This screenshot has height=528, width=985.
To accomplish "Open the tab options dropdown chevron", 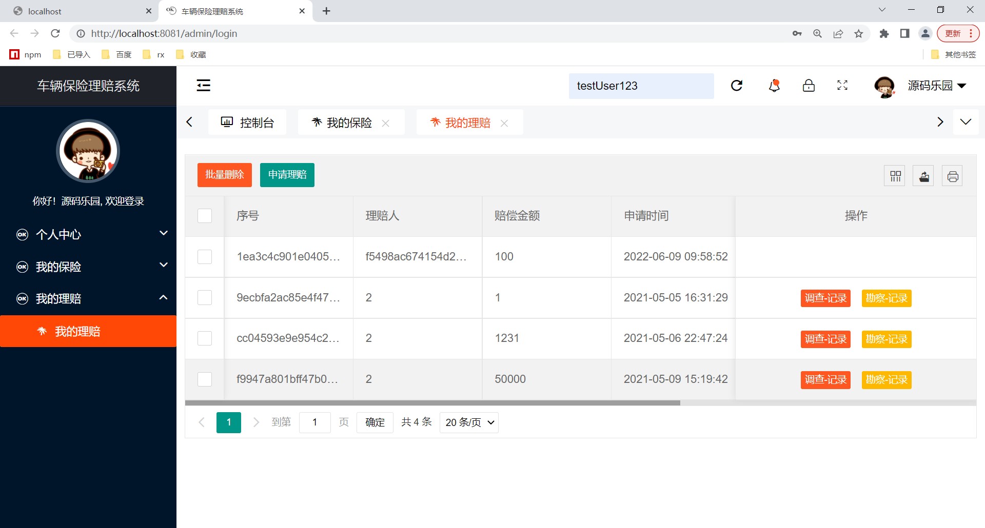I will 966,122.
